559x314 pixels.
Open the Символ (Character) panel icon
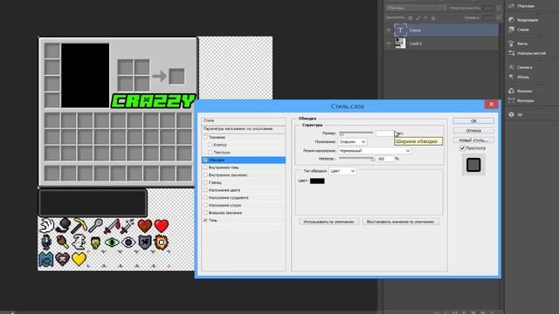tap(512, 67)
